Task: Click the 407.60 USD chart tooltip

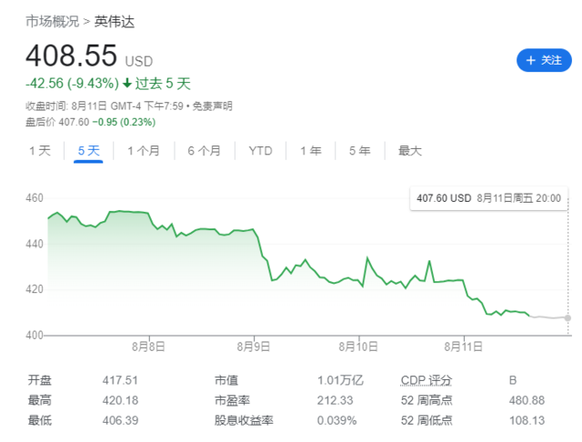Action: click(x=488, y=198)
